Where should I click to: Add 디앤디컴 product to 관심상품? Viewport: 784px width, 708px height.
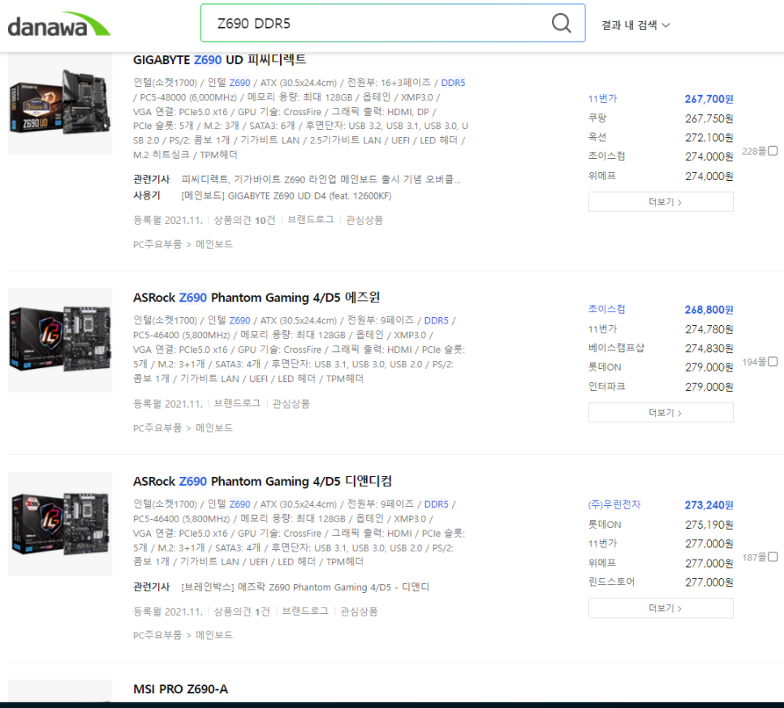coord(359,611)
